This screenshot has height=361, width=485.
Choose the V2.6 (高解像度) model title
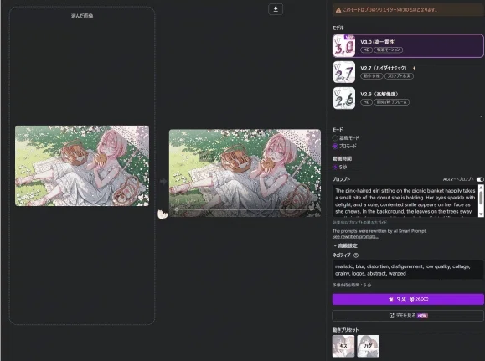379,94
